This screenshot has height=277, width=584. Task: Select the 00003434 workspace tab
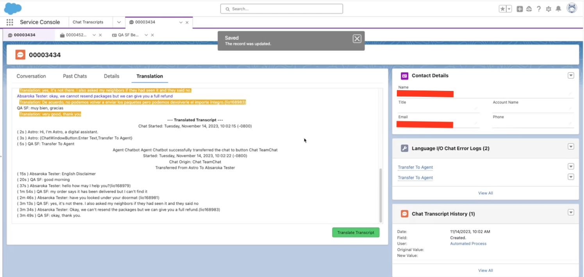pyautogui.click(x=145, y=22)
